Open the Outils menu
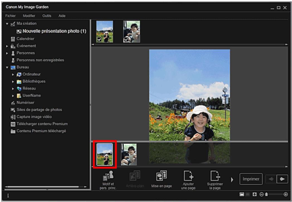 47,16
